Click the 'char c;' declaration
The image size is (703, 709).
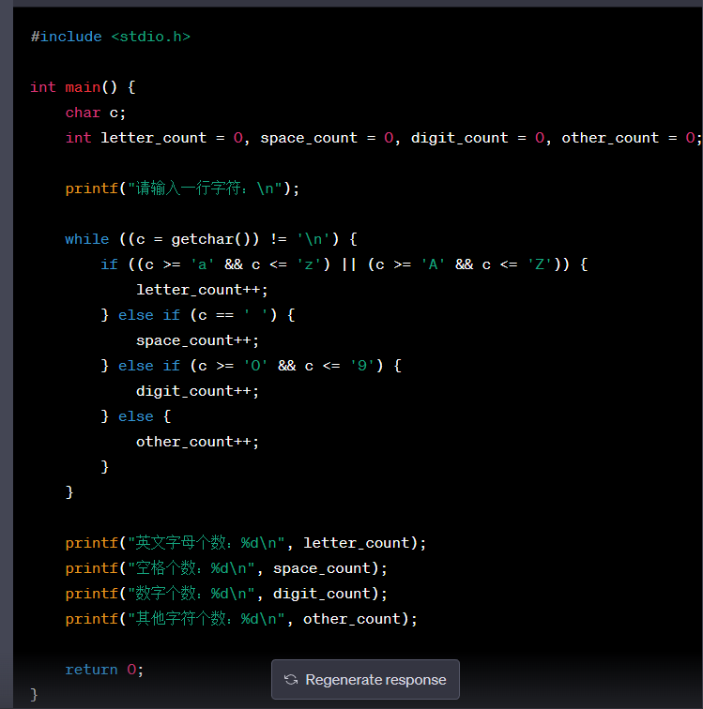[96, 113]
